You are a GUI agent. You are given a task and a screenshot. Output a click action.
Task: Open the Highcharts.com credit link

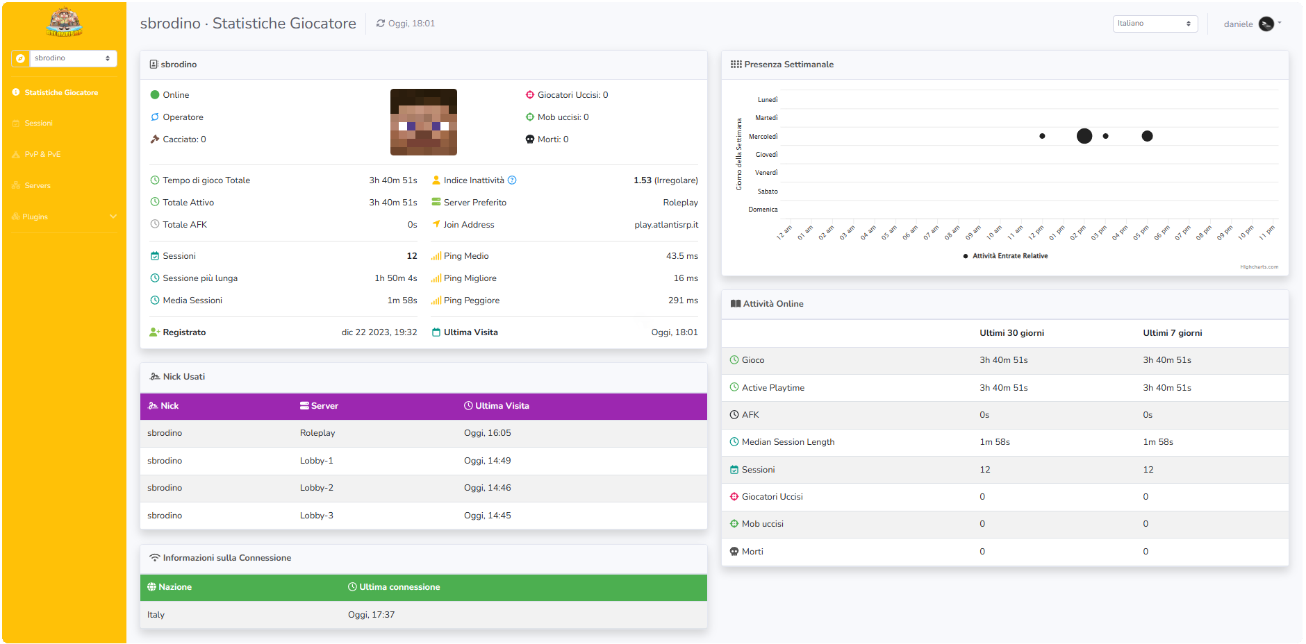[x=1259, y=267]
